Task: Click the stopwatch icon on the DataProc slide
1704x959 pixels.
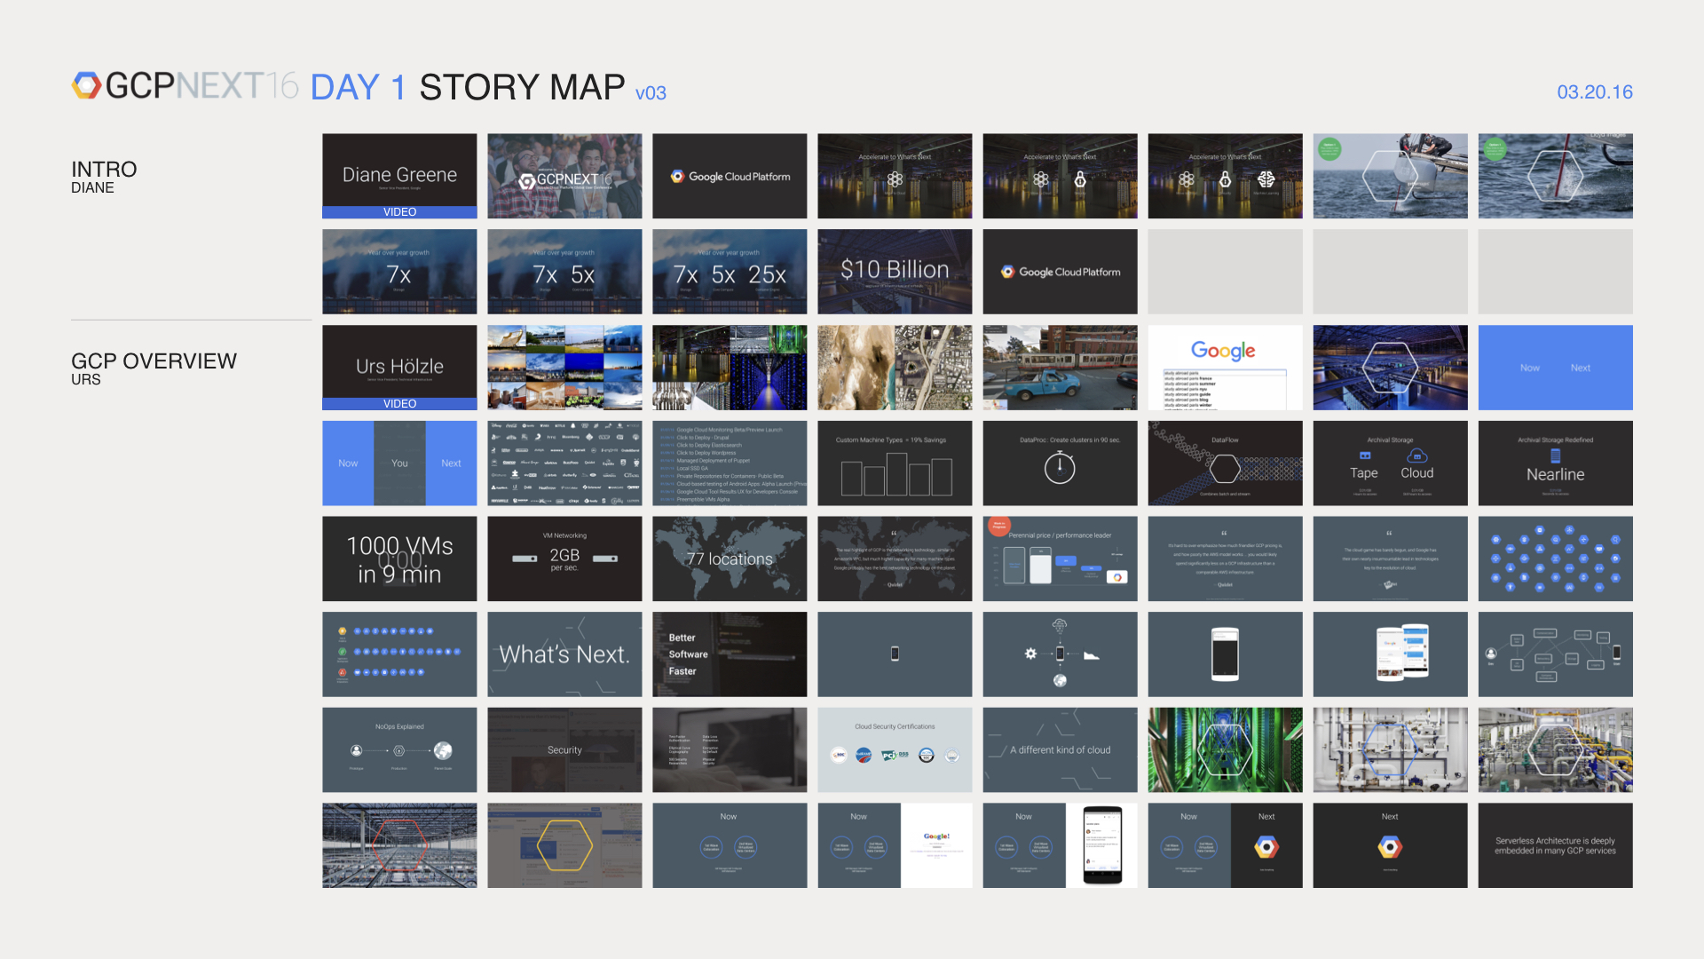Action: pyautogui.click(x=1060, y=468)
